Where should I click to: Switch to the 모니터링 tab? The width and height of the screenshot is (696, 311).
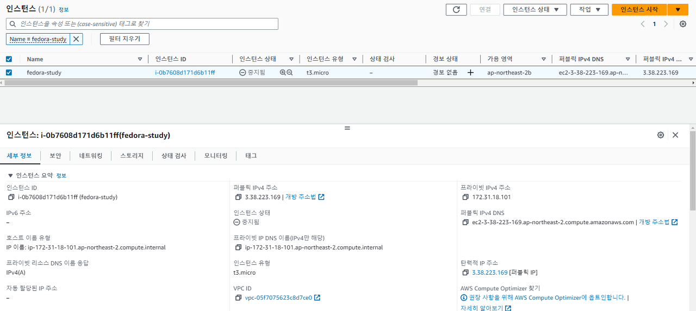[216, 156]
